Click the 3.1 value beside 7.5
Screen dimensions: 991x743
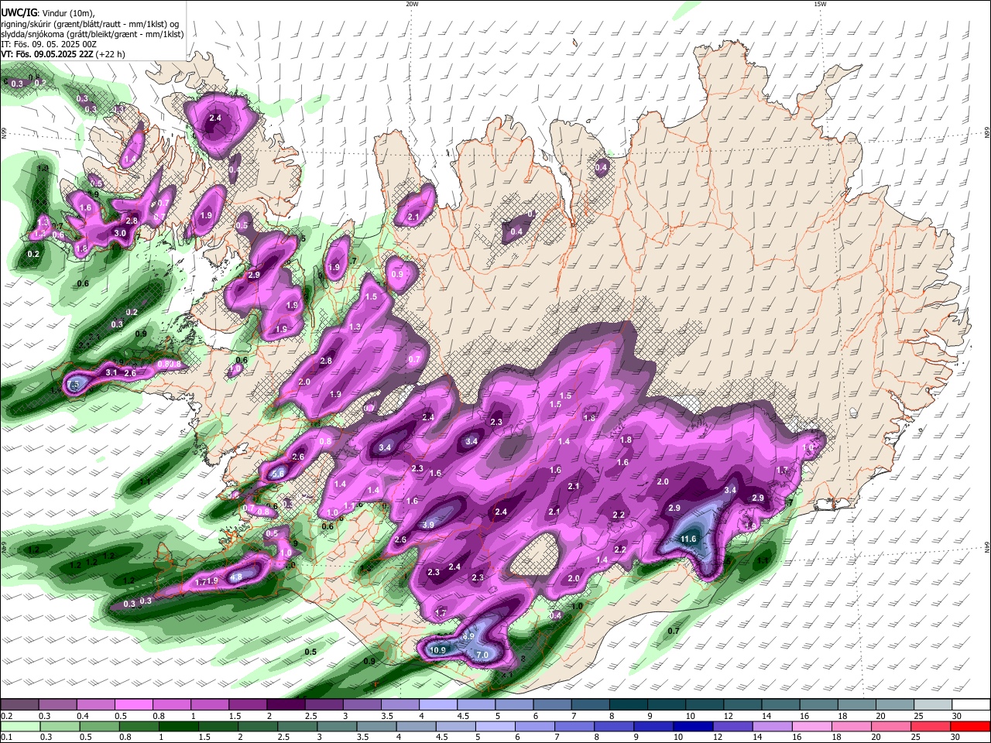(x=111, y=373)
